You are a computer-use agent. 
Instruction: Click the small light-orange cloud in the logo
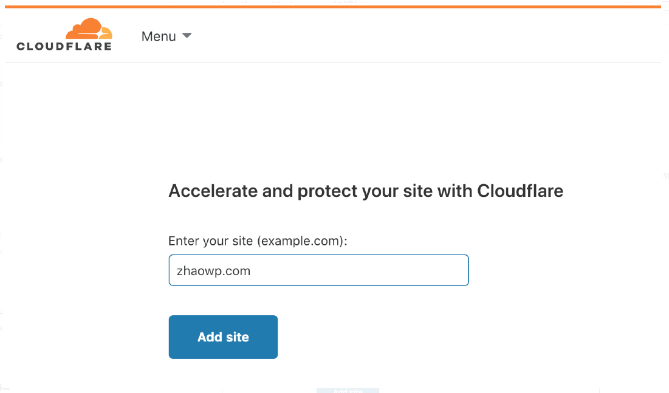click(107, 33)
